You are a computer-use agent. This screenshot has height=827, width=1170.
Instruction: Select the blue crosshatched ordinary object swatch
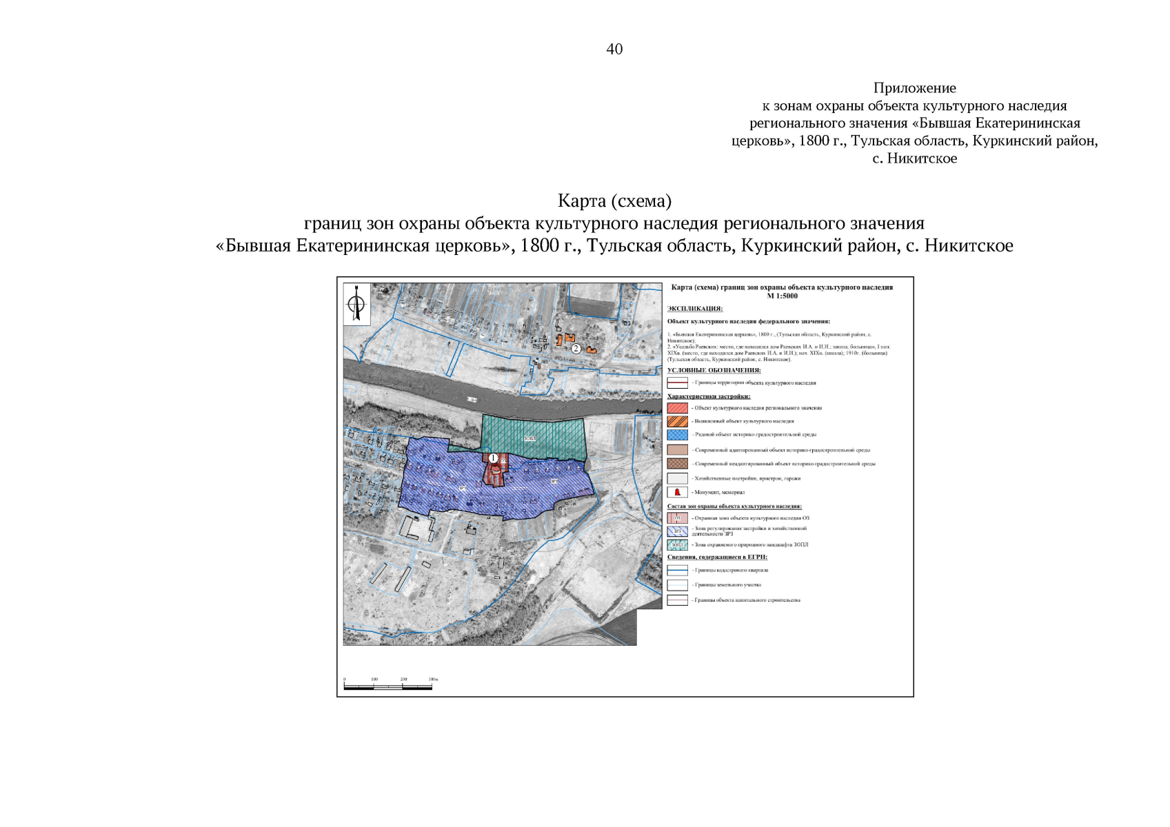click(x=677, y=435)
